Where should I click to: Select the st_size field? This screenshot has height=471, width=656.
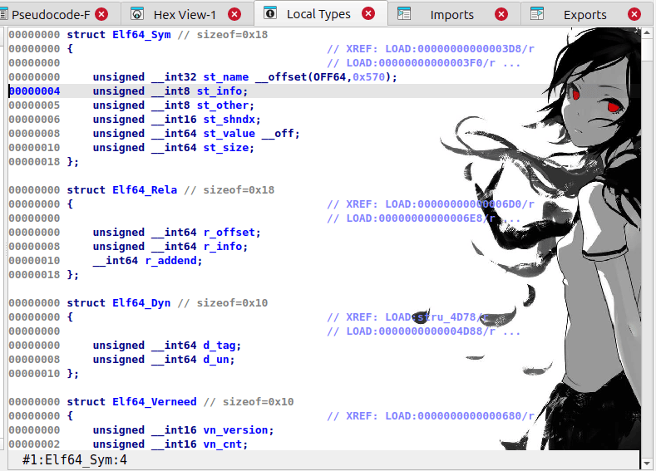tap(226, 148)
